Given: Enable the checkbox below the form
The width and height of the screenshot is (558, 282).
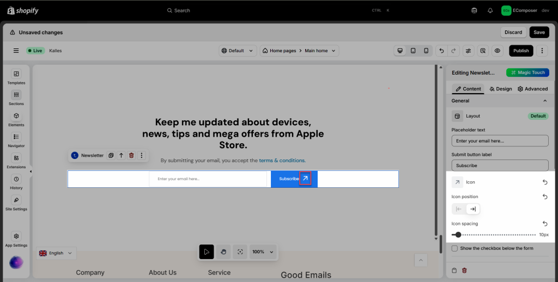Looking at the screenshot, I should coord(455,248).
